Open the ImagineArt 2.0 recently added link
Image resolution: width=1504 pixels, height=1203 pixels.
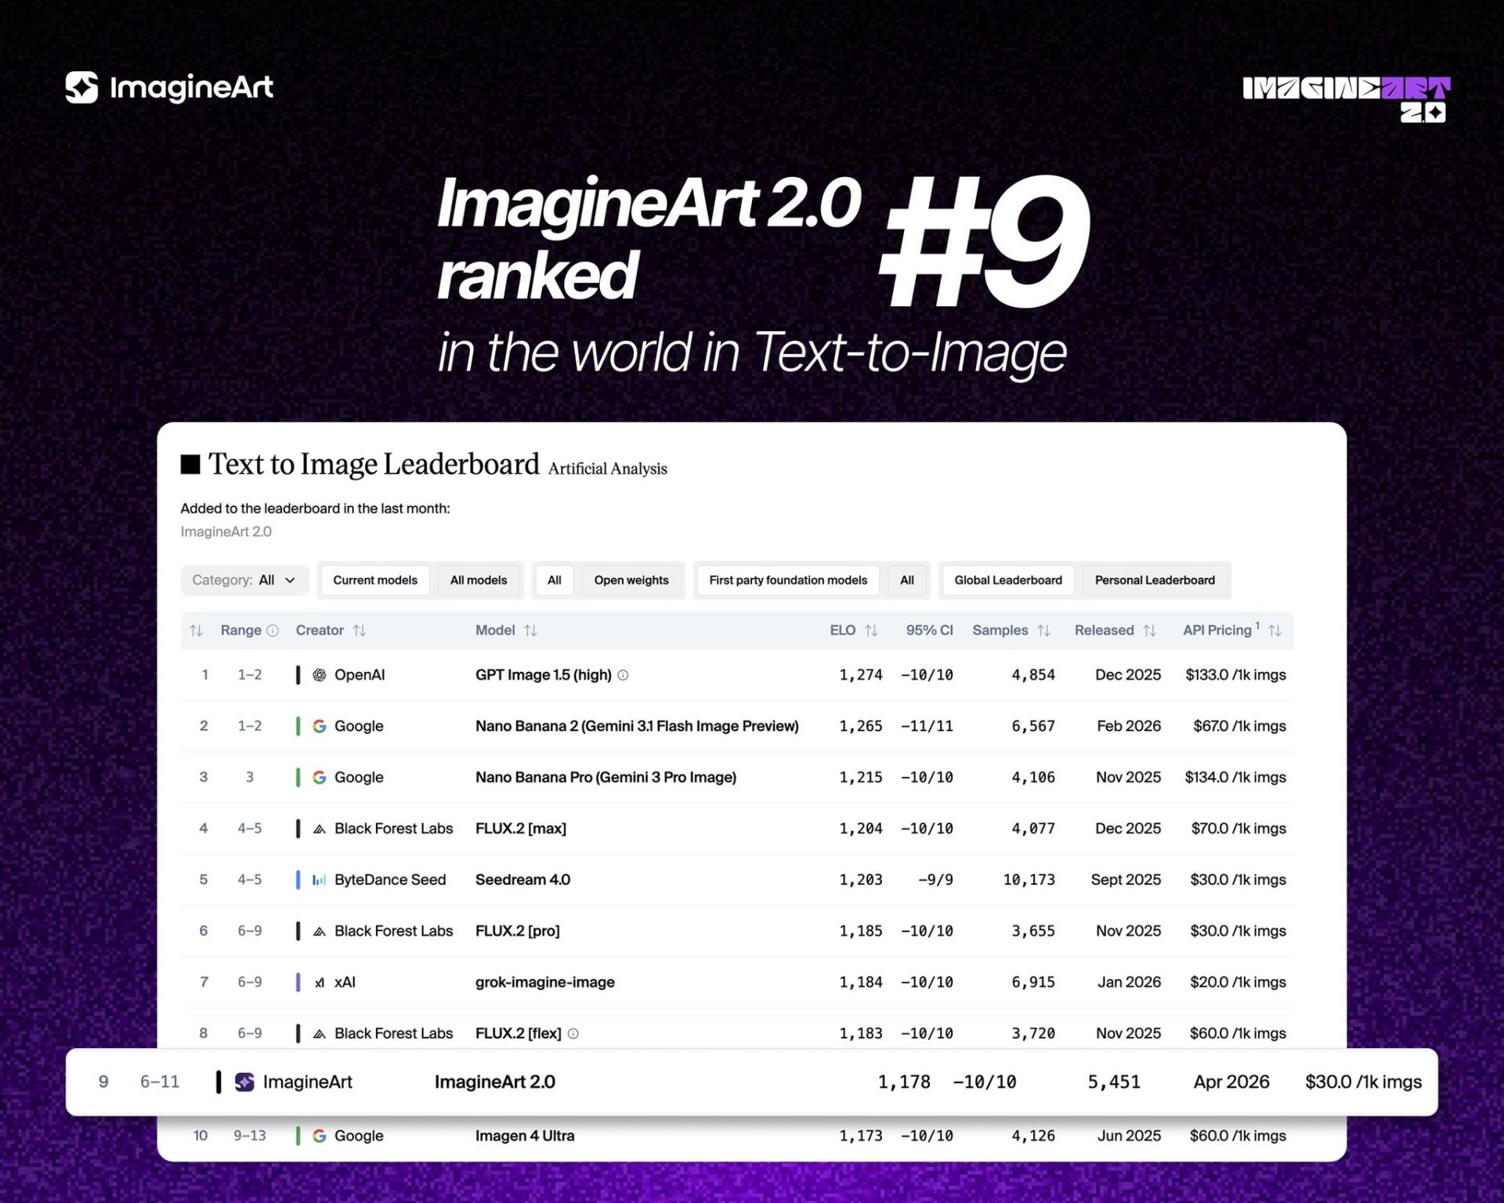click(x=226, y=532)
